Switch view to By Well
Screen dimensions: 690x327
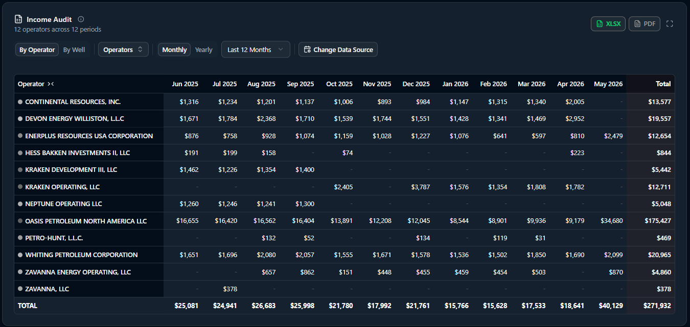point(74,49)
